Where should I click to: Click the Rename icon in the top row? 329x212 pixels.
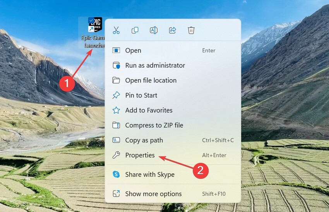click(x=154, y=30)
